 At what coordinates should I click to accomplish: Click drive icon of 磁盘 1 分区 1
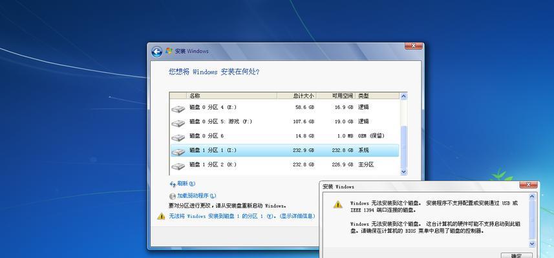click(x=178, y=152)
